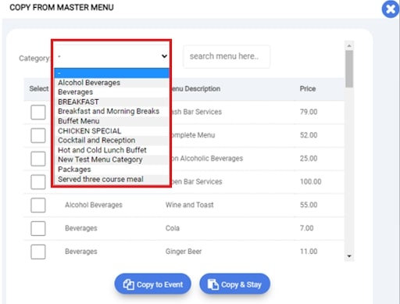Viewport: 400px width, 304px height.
Task: Click the Cola menu description
Action: coord(173,228)
